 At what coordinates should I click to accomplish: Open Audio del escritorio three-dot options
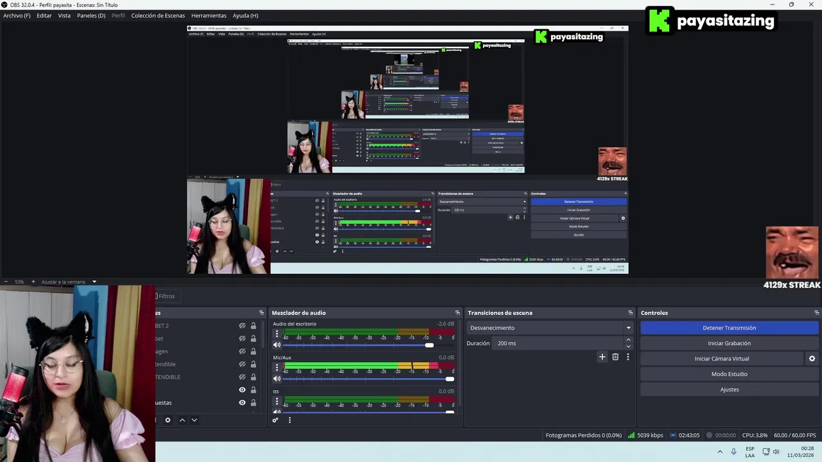pyautogui.click(x=277, y=334)
